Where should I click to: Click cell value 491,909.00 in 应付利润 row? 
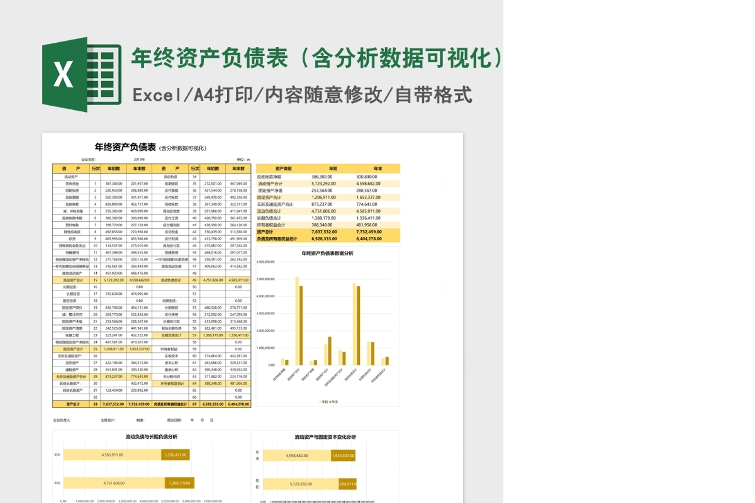(x=238, y=238)
